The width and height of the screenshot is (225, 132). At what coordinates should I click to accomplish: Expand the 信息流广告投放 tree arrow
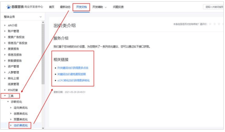5,43
